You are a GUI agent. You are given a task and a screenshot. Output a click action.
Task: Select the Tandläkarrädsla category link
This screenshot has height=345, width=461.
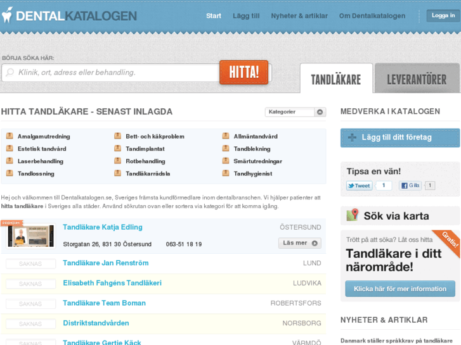coord(148,173)
